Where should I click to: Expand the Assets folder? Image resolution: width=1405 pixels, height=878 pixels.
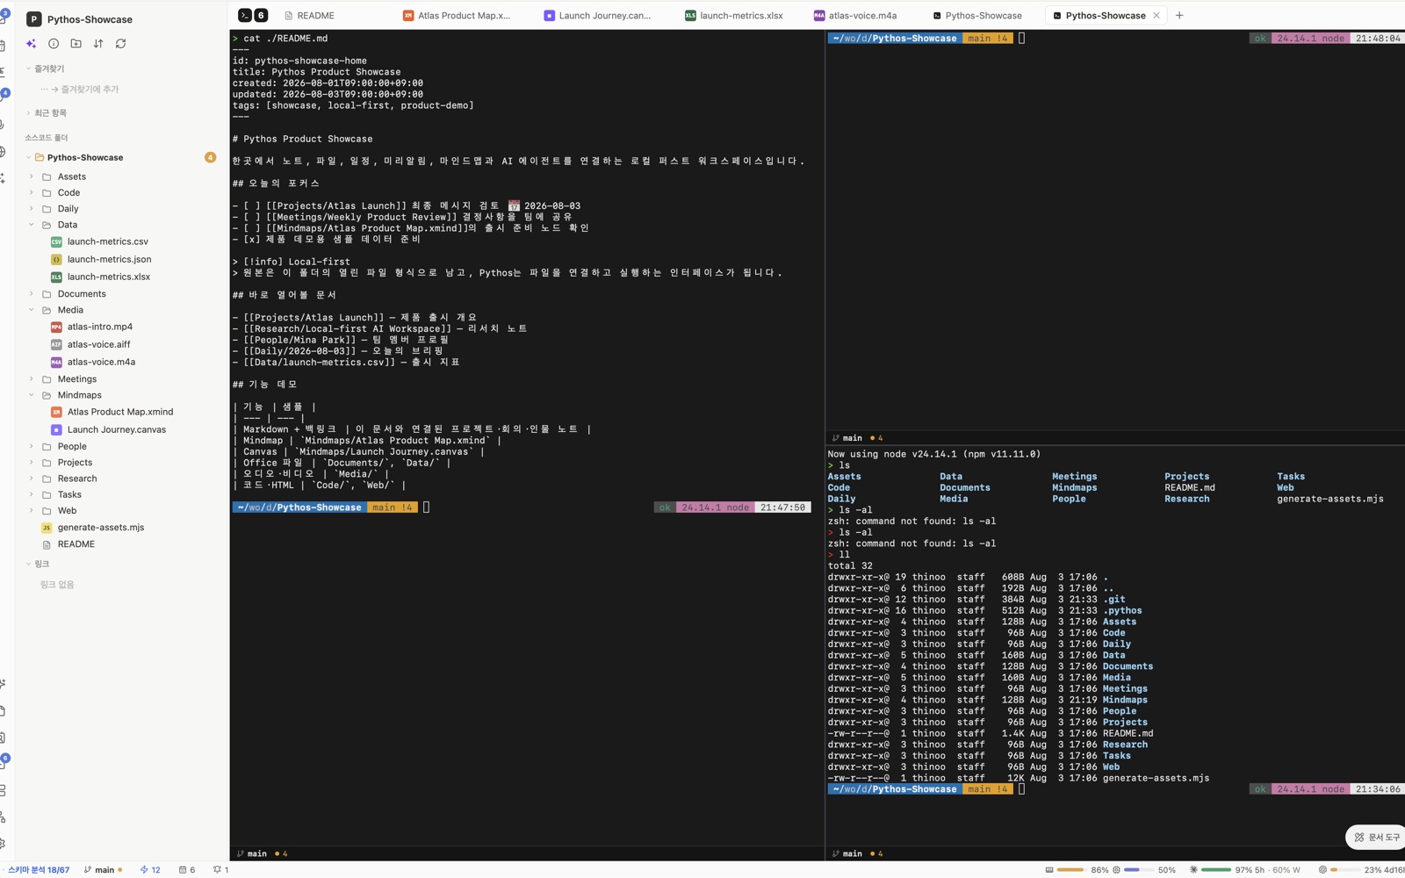[x=32, y=176]
